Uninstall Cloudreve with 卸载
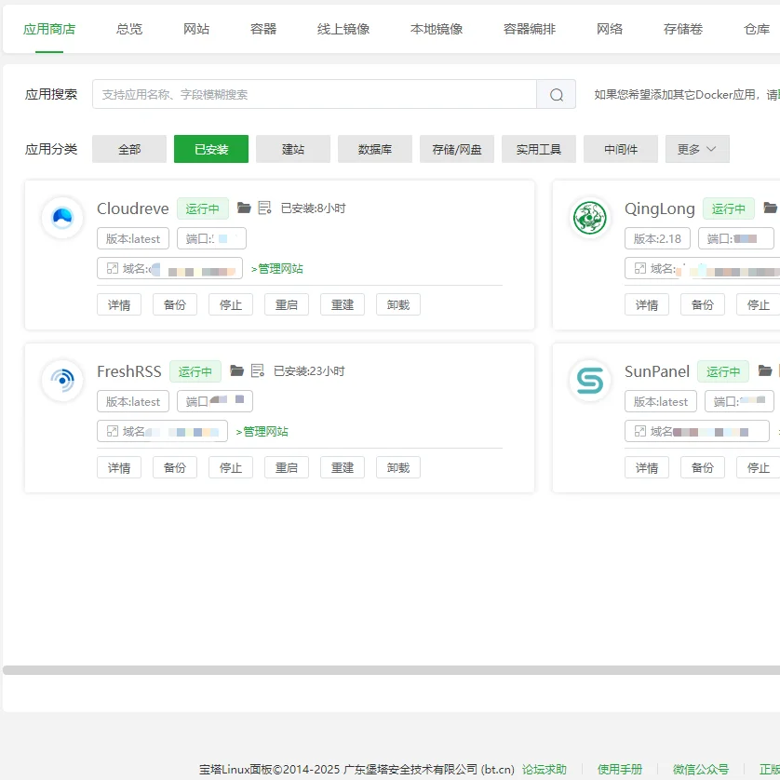780x780 pixels. pos(398,304)
